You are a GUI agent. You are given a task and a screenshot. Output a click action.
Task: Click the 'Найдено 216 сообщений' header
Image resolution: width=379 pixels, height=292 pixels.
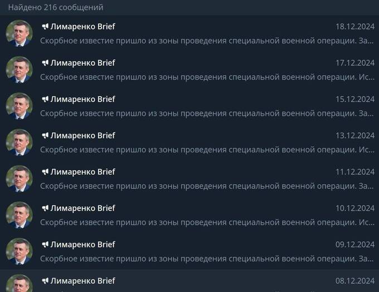tap(56, 7)
